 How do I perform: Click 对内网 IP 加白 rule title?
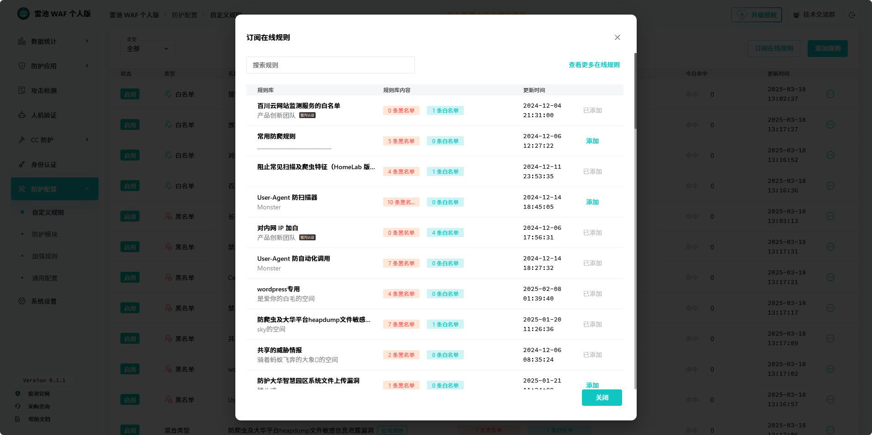tap(278, 228)
